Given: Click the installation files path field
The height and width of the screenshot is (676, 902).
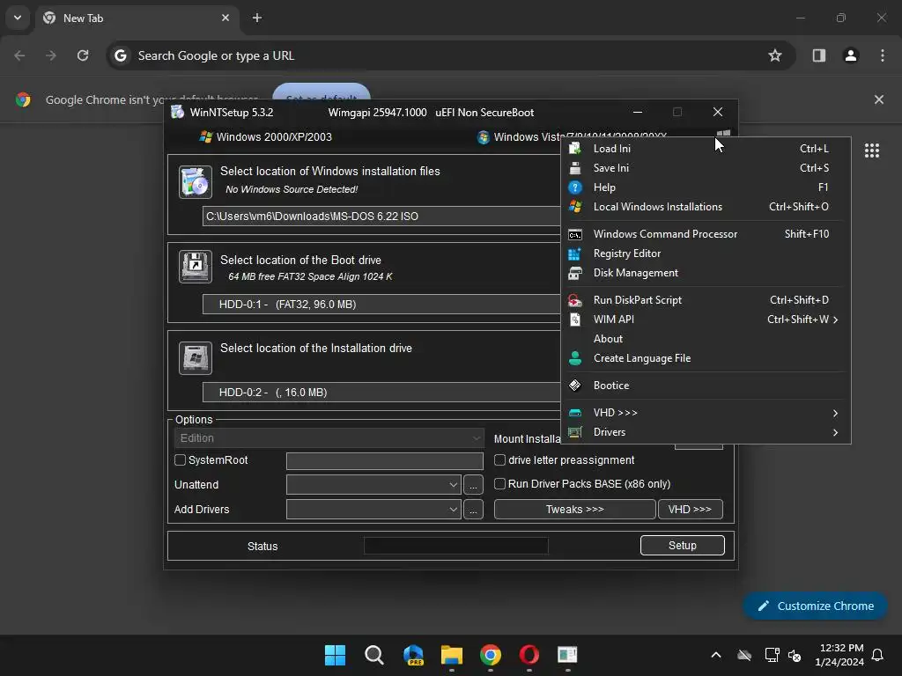Looking at the screenshot, I should tap(382, 217).
